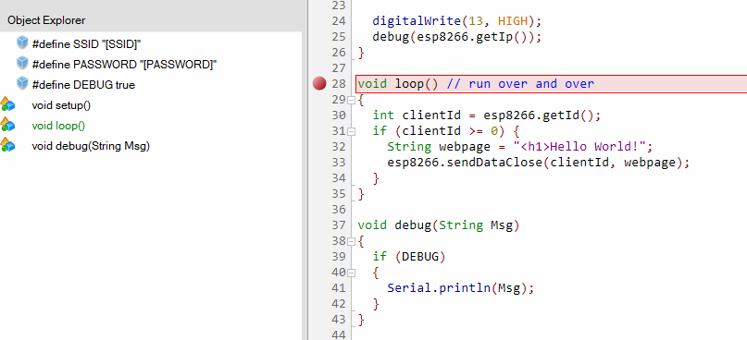
Task: Click the function icon beside void debug(String Msg)
Action: coord(7,145)
